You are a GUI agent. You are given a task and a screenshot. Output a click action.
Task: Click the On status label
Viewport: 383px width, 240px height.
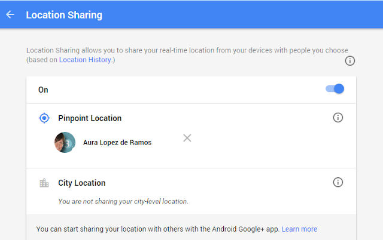pyautogui.click(x=43, y=90)
